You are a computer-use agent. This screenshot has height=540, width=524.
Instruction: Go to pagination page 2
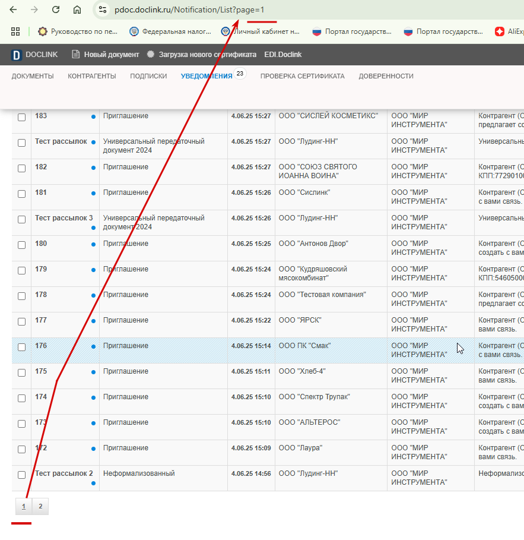[x=40, y=506]
